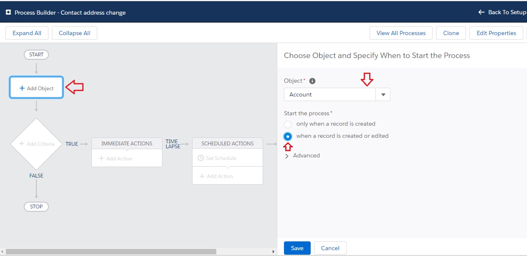Image resolution: width=527 pixels, height=256 pixels.
Task: Click the filled radio button marked by red arrow
Action: coord(287,136)
